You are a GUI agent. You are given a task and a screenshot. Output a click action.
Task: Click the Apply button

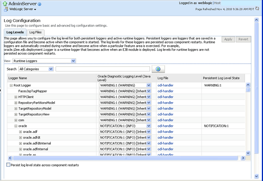coord(228,39)
